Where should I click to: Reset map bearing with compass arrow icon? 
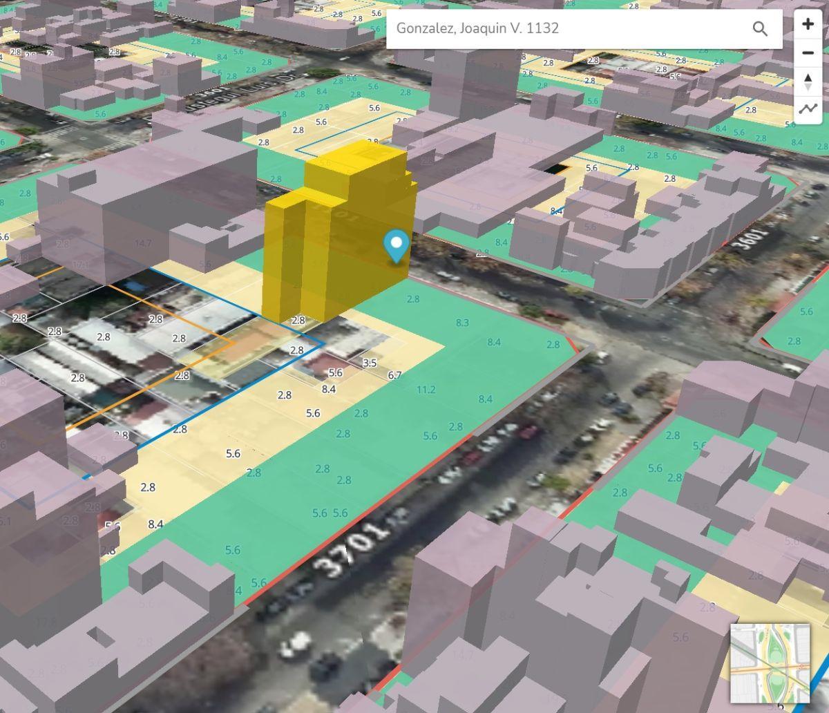click(x=808, y=82)
